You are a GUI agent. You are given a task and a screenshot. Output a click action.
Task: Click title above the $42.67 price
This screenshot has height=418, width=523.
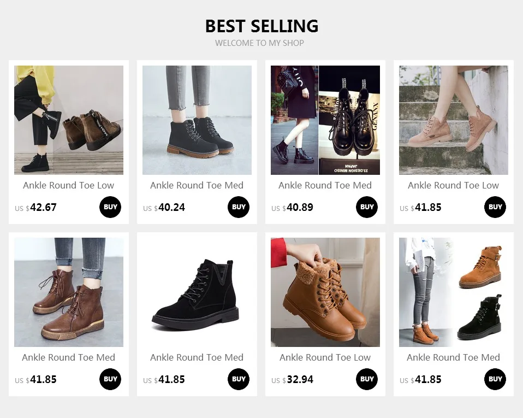[x=69, y=185]
